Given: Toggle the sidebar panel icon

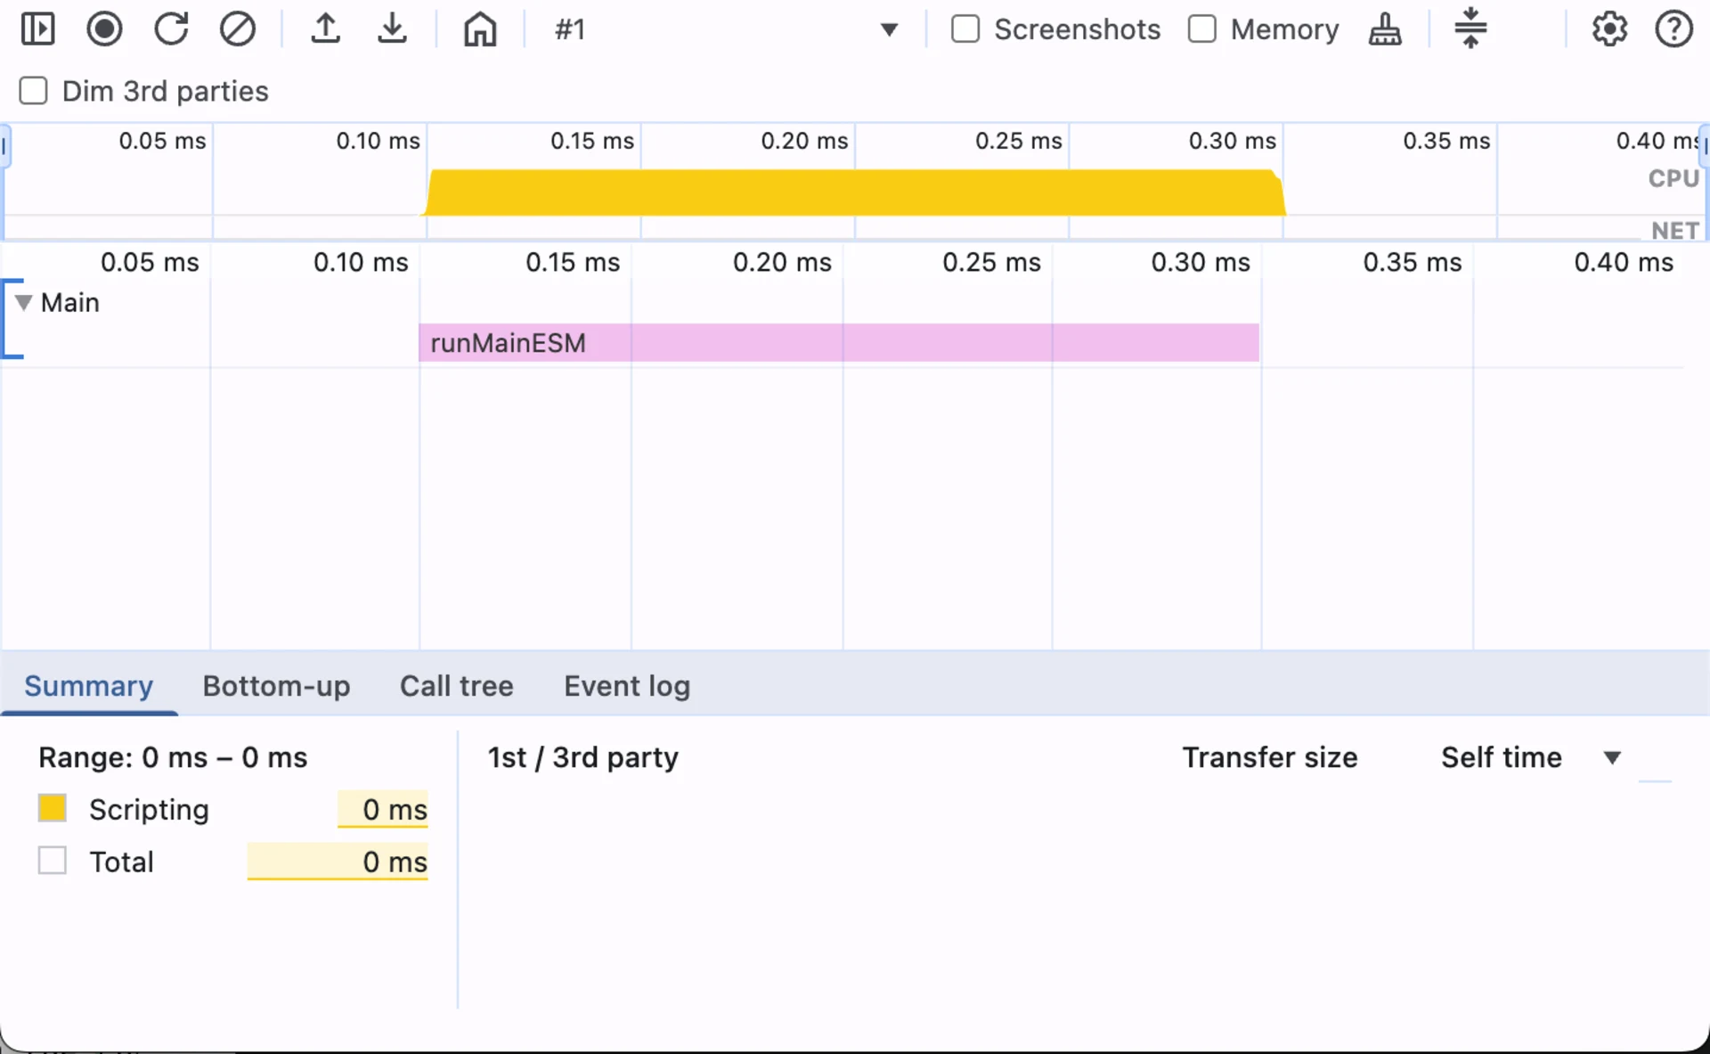Looking at the screenshot, I should coord(37,29).
